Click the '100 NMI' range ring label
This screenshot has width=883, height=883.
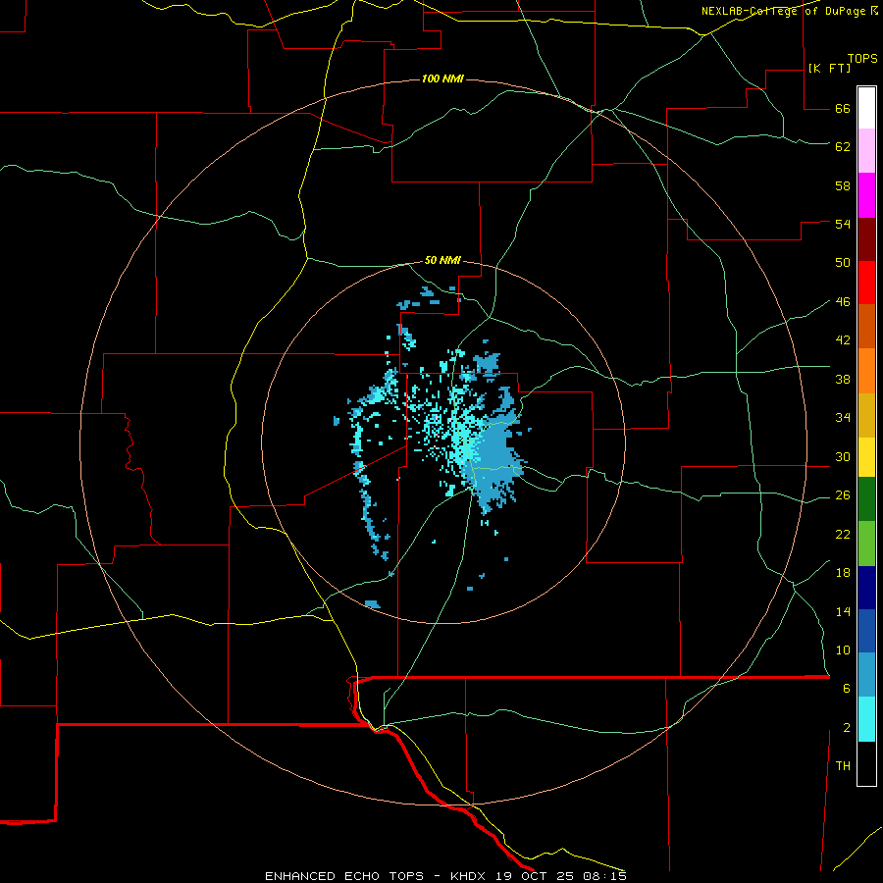442,78
